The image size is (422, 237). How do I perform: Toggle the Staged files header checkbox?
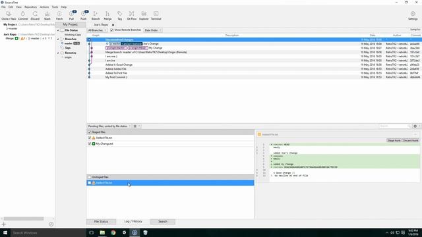point(90,132)
